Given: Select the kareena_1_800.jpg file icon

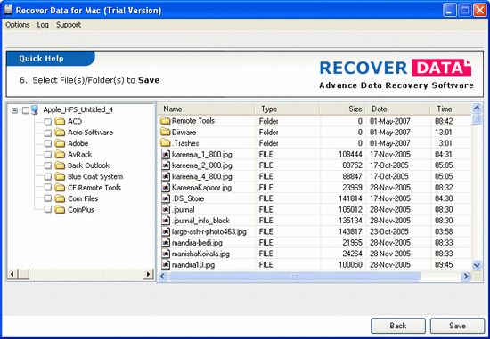Looking at the screenshot, I should 166,154.
